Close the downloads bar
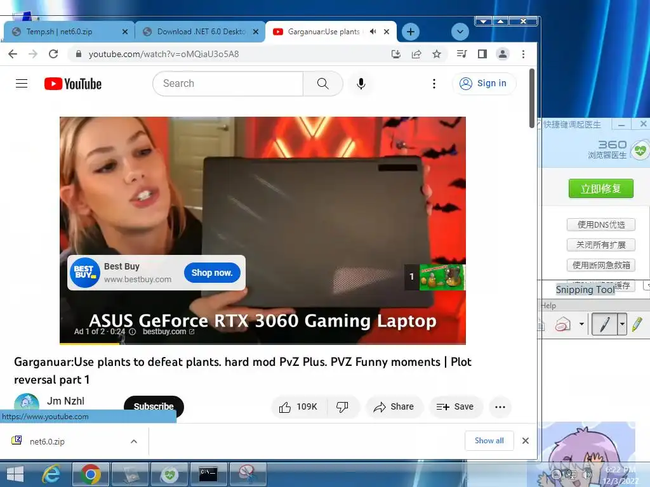The height and width of the screenshot is (487, 650). [525, 441]
